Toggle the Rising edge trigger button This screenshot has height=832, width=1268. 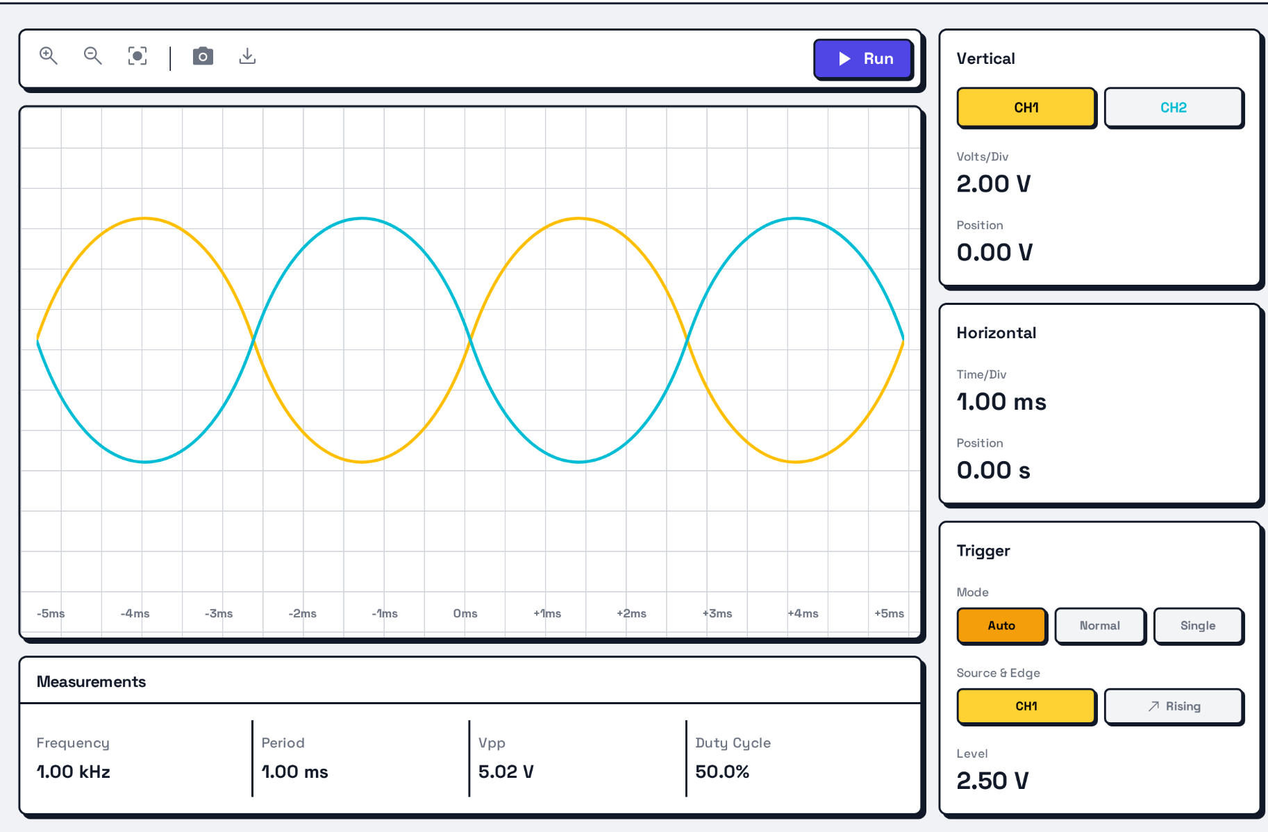pos(1173,706)
